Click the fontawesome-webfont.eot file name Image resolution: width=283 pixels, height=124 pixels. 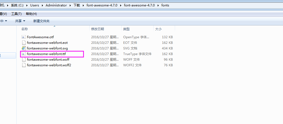pyautogui.click(x=47, y=42)
